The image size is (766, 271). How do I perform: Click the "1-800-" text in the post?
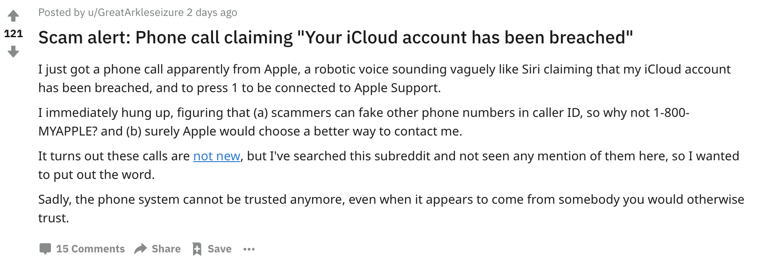(671, 113)
